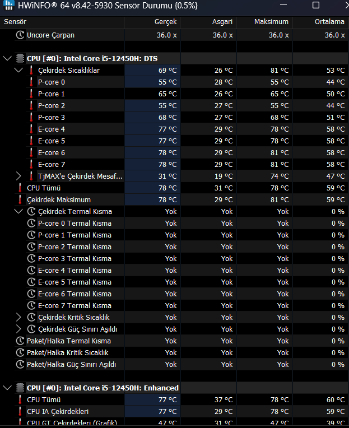Click clock icon of E-core 4 Termal Kısma

(x=31, y=270)
